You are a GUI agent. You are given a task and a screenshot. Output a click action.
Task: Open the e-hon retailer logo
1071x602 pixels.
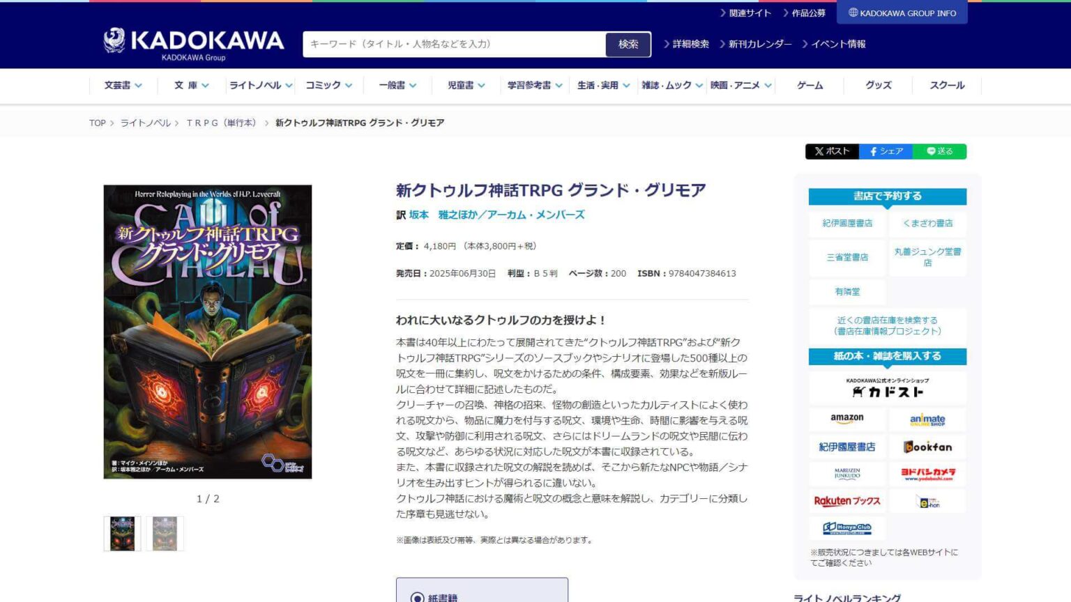click(927, 501)
